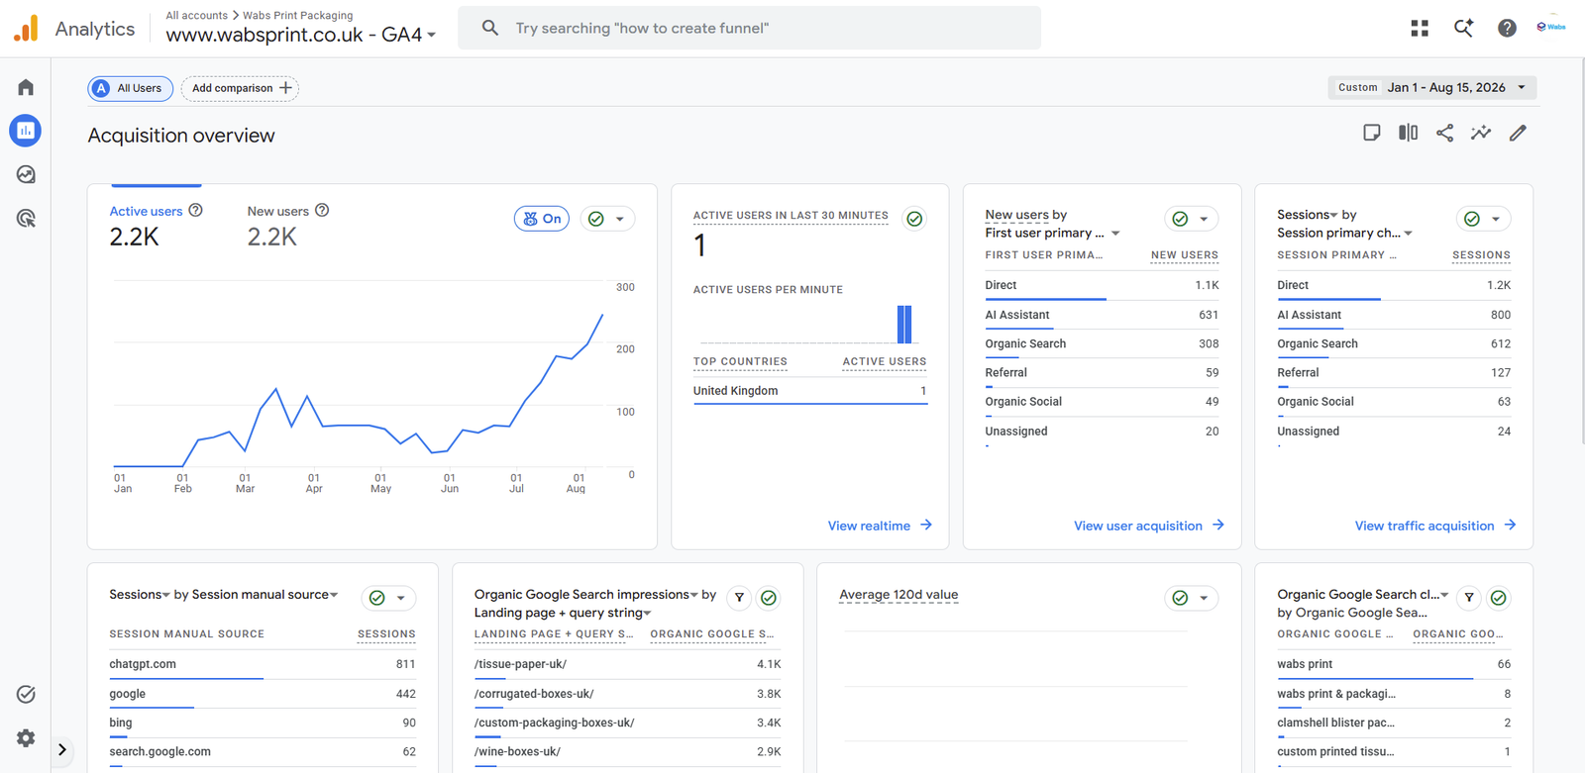Expand the sidebar navigation chevron
The width and height of the screenshot is (1585, 773).
[x=62, y=750]
